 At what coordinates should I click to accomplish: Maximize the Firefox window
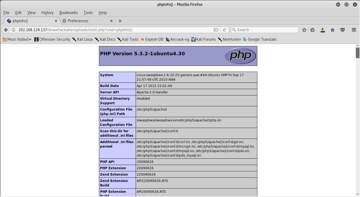347,4
